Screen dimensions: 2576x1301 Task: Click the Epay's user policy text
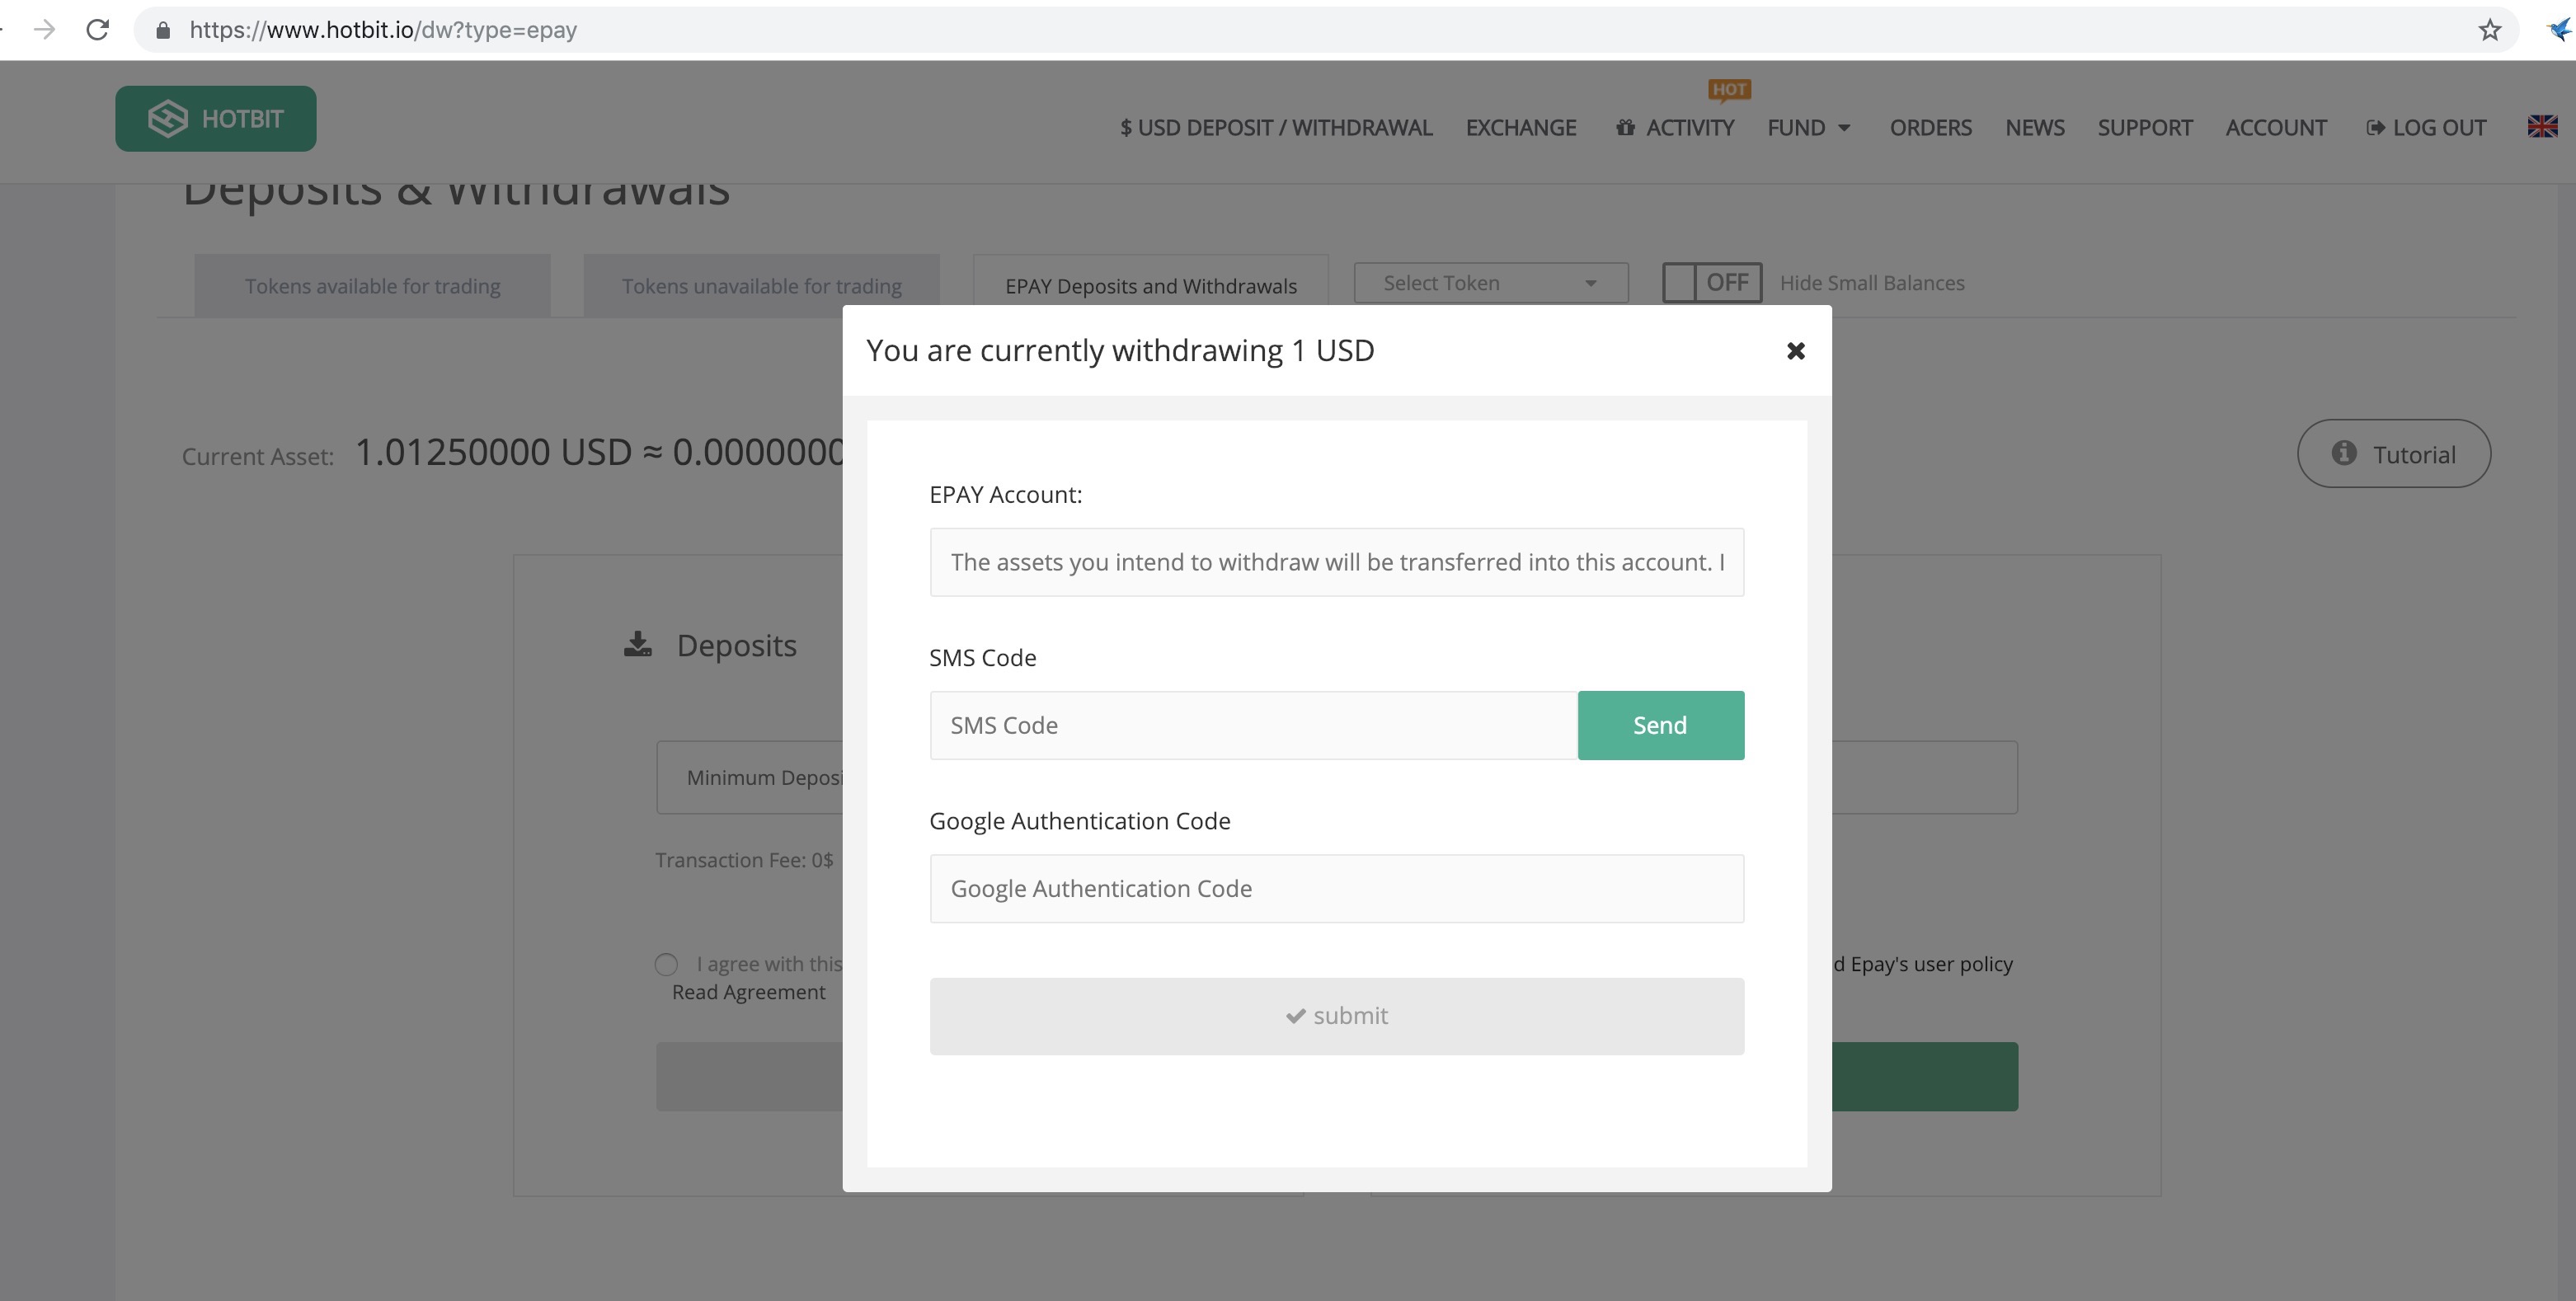click(1930, 964)
